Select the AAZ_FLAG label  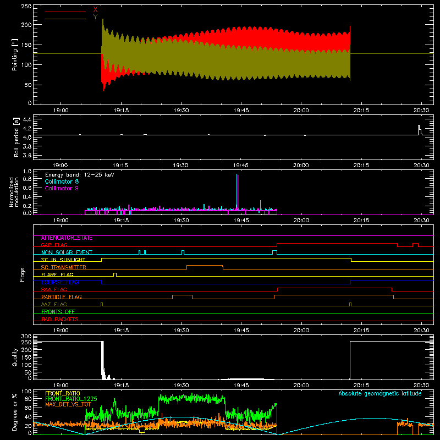[54, 304]
